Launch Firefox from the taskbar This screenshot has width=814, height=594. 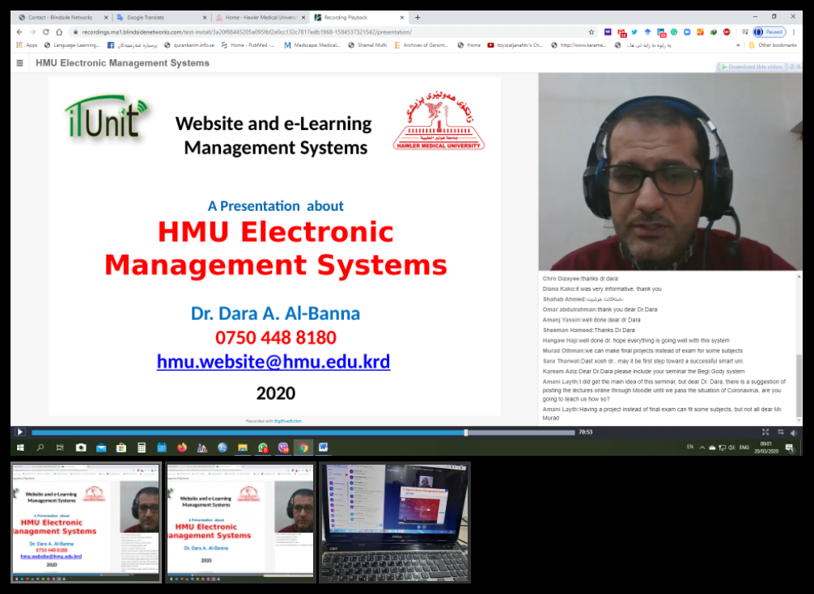pyautogui.click(x=182, y=447)
